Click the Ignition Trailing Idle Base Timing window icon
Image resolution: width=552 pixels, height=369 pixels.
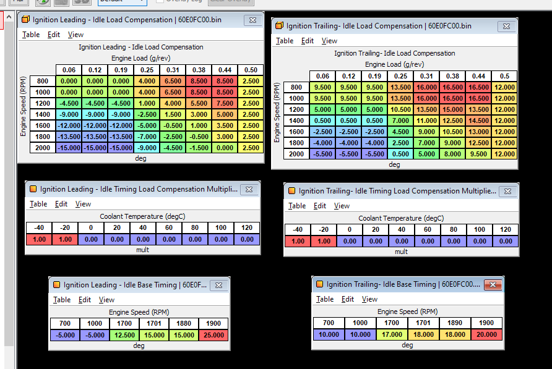[319, 284]
